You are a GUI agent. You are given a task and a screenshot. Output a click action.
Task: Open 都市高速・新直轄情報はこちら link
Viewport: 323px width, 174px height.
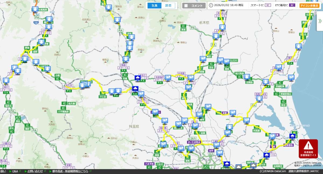pos(70,171)
